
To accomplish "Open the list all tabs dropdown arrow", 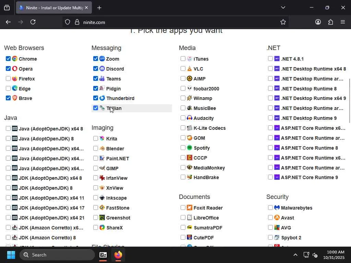I will pos(283,8).
